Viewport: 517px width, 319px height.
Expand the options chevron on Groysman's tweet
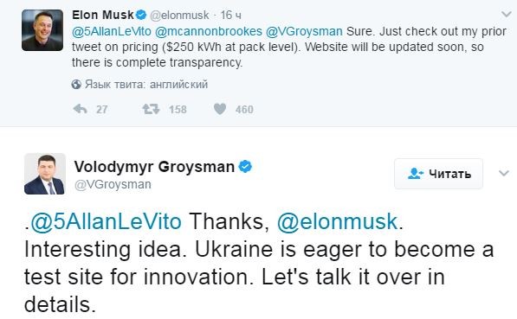click(x=504, y=173)
